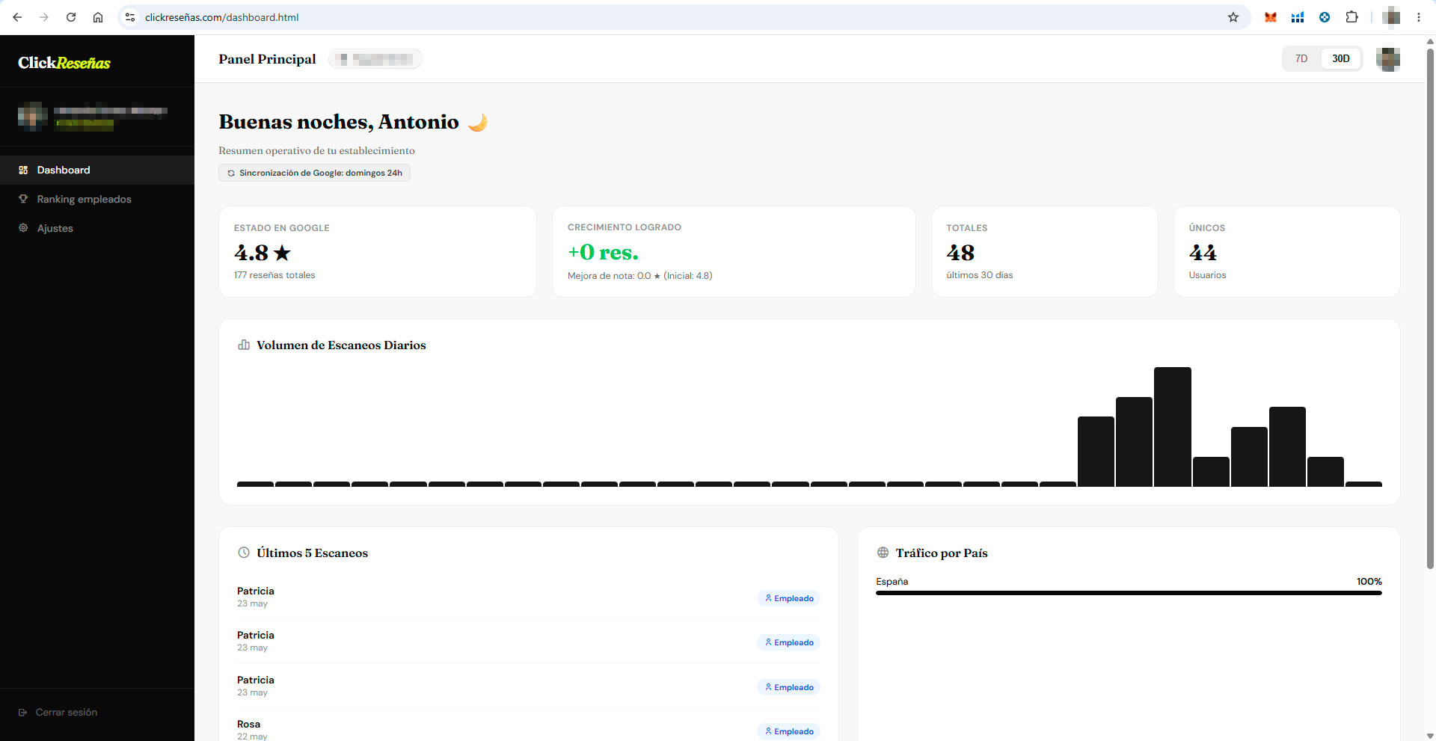The image size is (1436, 741).
Task: Reload the current page
Action: click(71, 17)
